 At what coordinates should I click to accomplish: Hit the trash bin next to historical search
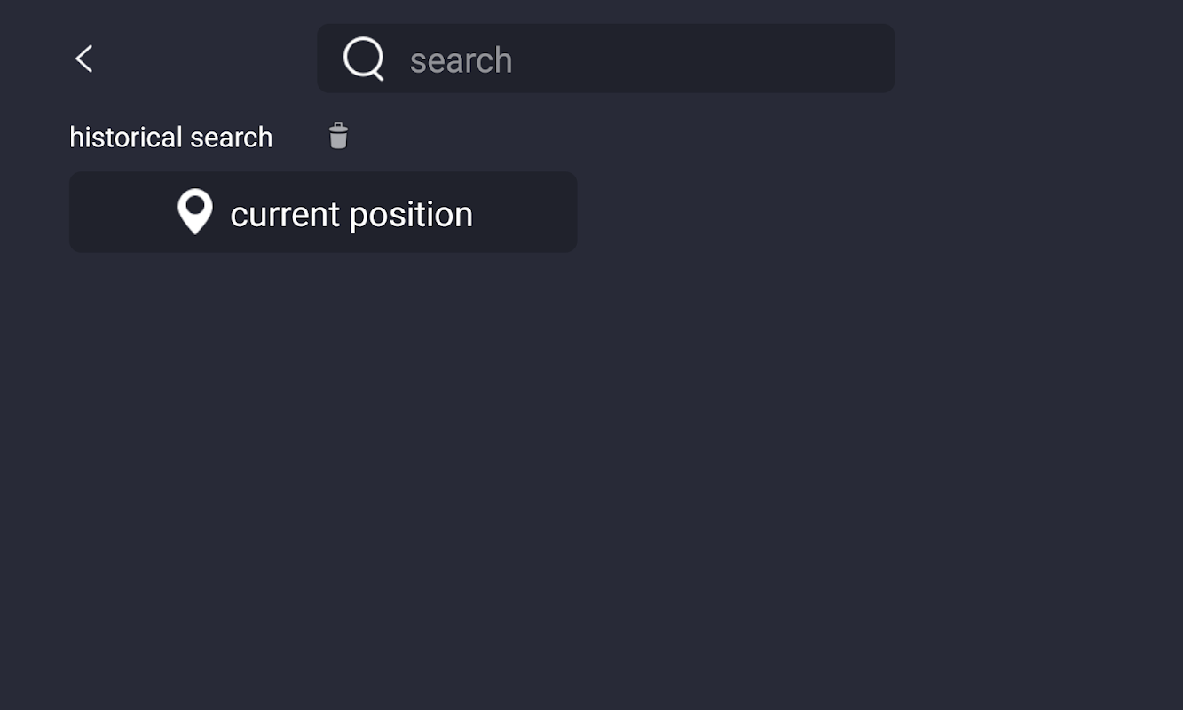tap(338, 136)
